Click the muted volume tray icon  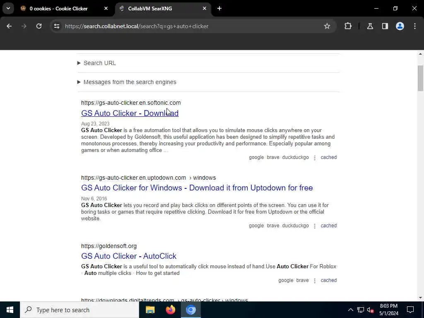coord(370,310)
